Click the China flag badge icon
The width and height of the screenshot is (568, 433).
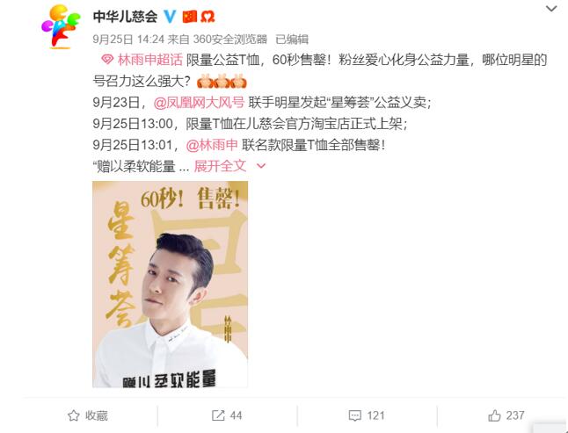pos(189,17)
